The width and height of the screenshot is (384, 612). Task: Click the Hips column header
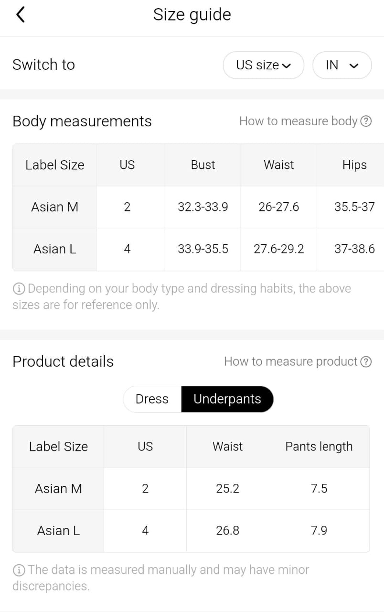[x=354, y=165]
